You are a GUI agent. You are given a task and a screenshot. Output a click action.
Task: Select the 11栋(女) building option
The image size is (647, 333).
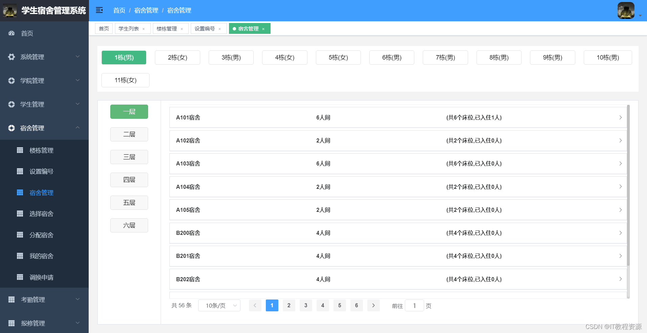[125, 80]
